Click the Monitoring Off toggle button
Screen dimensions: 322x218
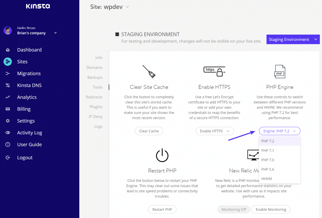point(234,210)
